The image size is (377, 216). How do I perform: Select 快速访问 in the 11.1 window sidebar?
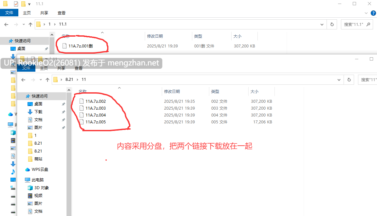coord(23,41)
